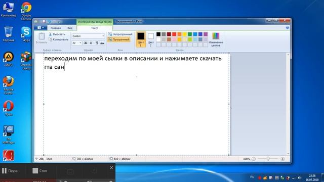Click the Инструменты ввода текста contextual tab header
Screen dimensions: 324x182
click(x=95, y=22)
